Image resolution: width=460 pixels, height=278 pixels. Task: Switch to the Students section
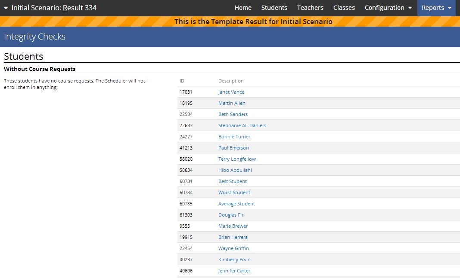pyautogui.click(x=274, y=7)
